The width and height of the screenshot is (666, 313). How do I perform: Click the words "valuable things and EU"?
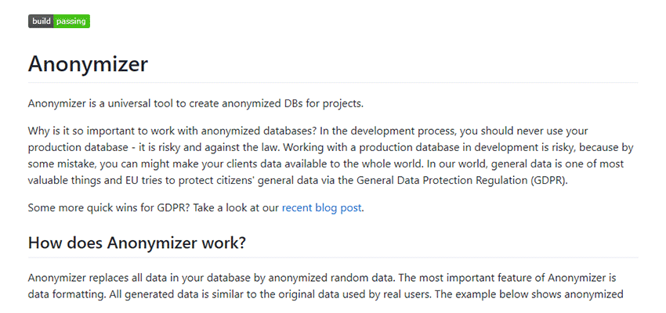[88, 182]
